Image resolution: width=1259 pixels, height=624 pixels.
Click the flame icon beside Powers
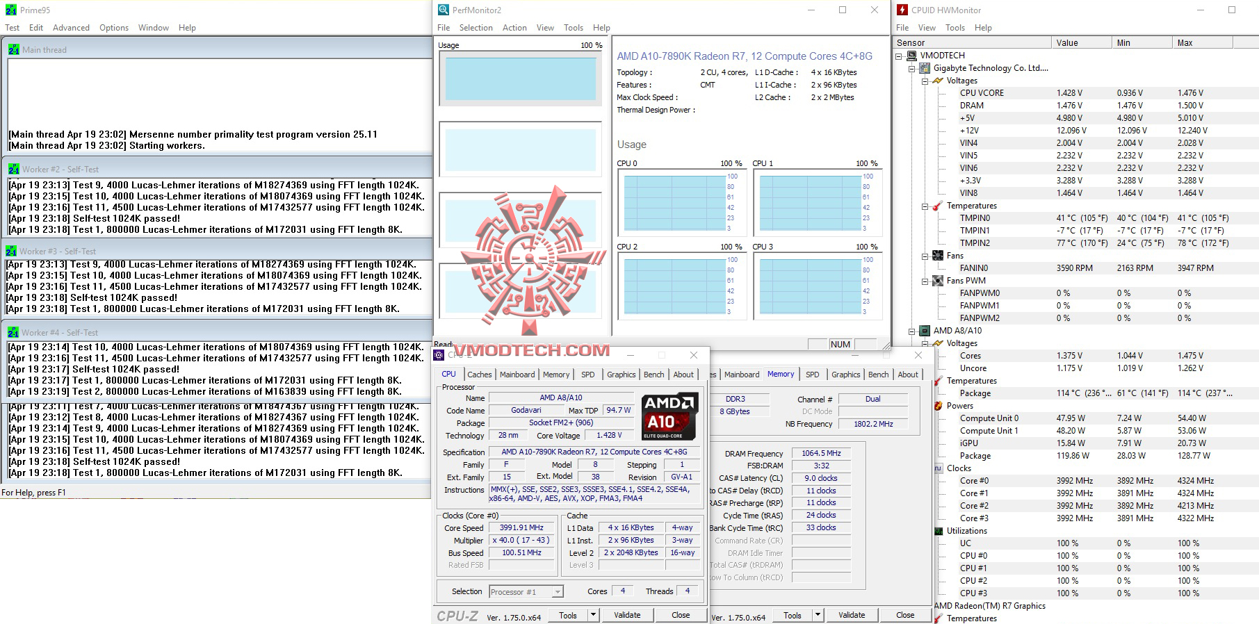point(939,406)
